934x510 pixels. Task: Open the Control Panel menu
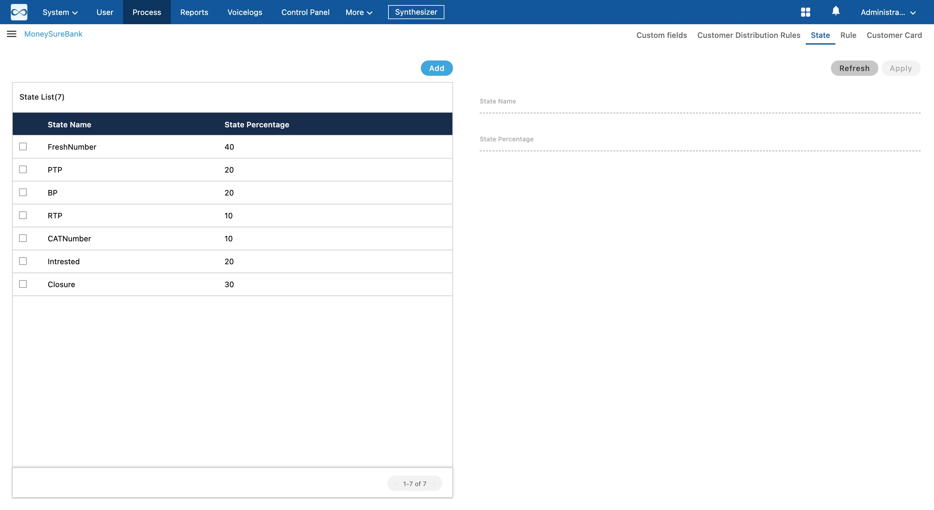[x=305, y=12]
